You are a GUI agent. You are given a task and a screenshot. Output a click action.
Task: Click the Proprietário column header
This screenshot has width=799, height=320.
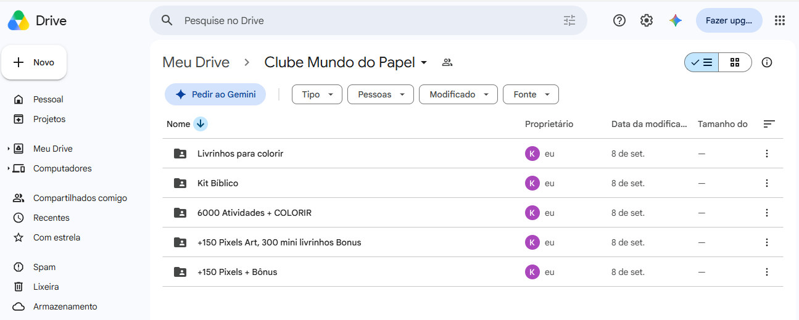click(549, 124)
